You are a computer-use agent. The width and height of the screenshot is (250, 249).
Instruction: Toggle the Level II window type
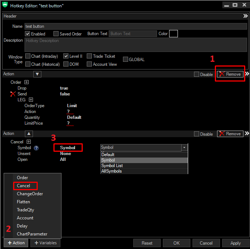(66, 56)
